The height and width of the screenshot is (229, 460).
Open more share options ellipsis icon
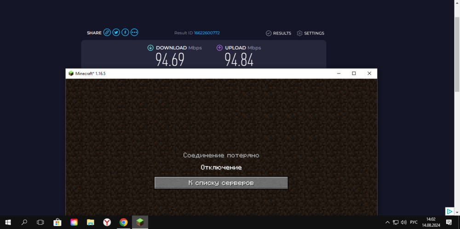click(134, 33)
